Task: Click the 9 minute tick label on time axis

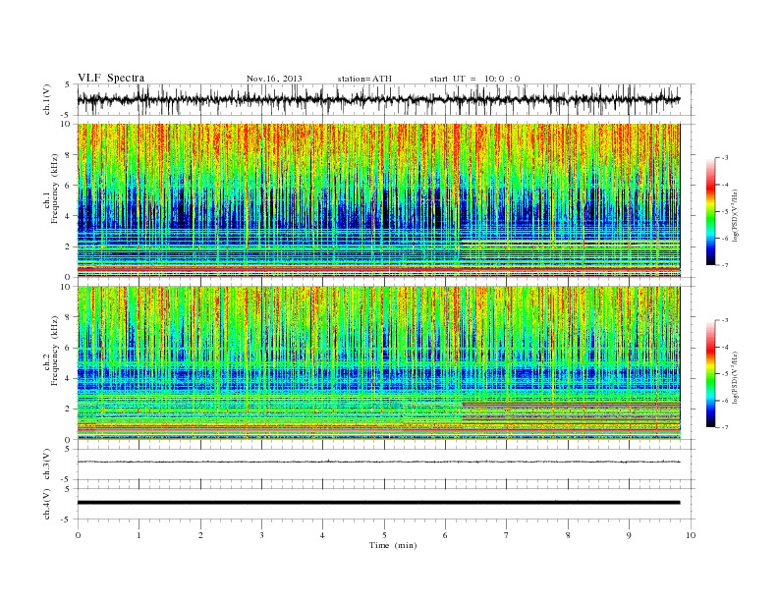Action: (629, 535)
